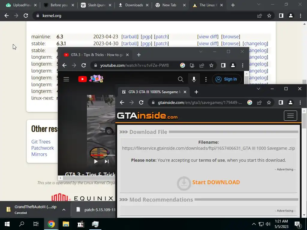Open terms of use link

[212, 160]
